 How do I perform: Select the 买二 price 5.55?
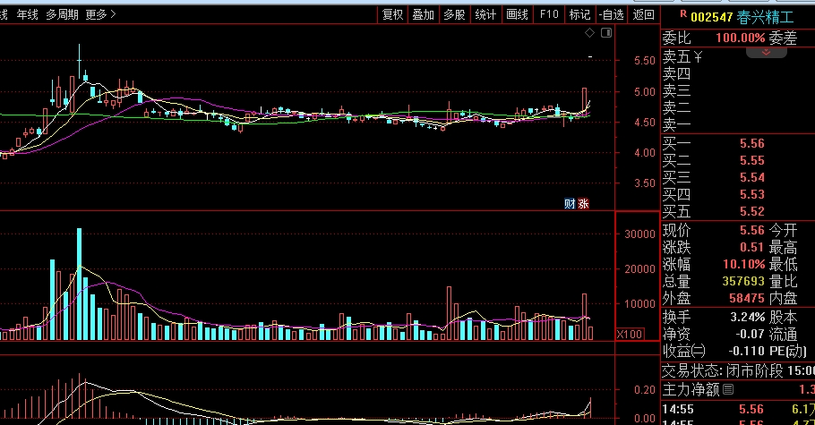tap(752, 160)
